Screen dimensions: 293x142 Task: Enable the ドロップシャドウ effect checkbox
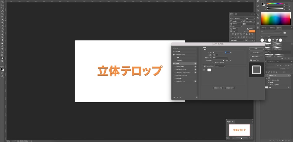click(174, 81)
